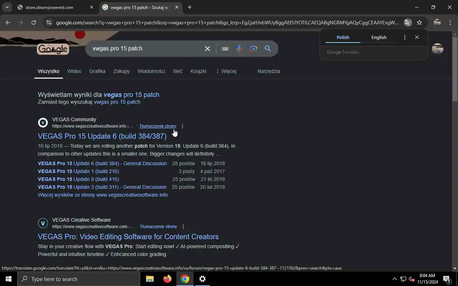Image resolution: width=458 pixels, height=286 pixels.
Task: Open VEGAS Pro: Video Editing Software result
Action: pyautogui.click(x=128, y=237)
